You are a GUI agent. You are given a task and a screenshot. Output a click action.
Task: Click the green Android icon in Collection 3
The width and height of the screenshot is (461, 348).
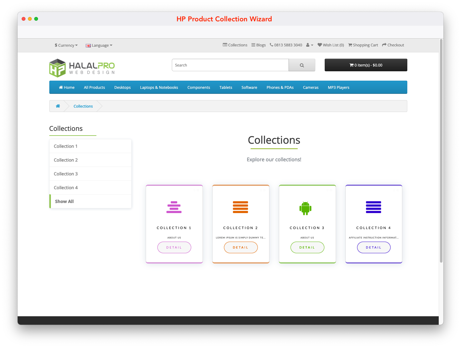[x=305, y=208]
